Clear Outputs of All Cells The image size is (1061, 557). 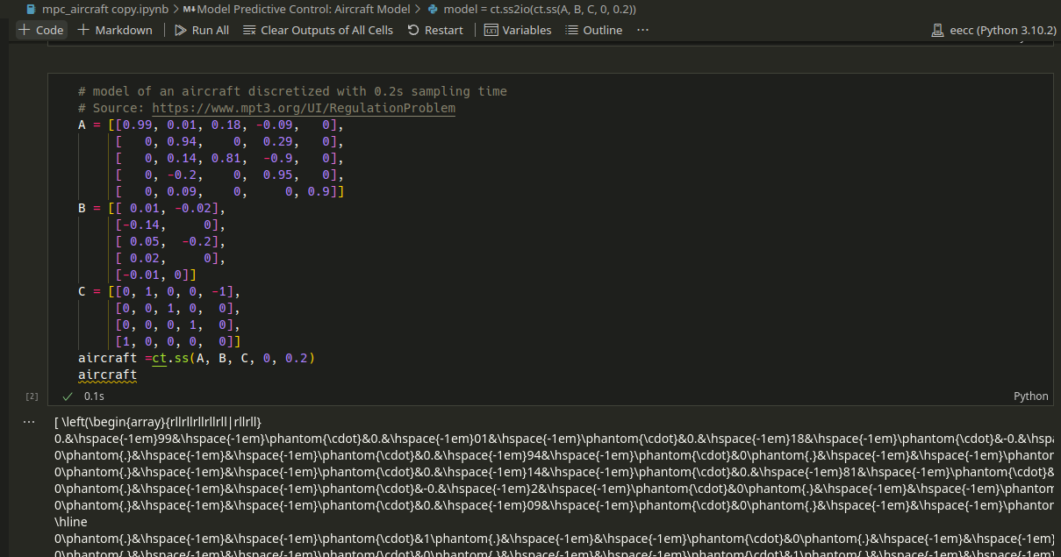[x=318, y=30]
